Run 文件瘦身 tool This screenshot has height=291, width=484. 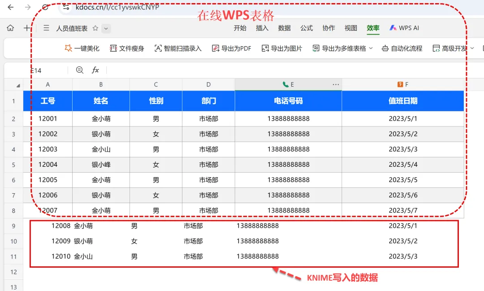[x=127, y=48]
